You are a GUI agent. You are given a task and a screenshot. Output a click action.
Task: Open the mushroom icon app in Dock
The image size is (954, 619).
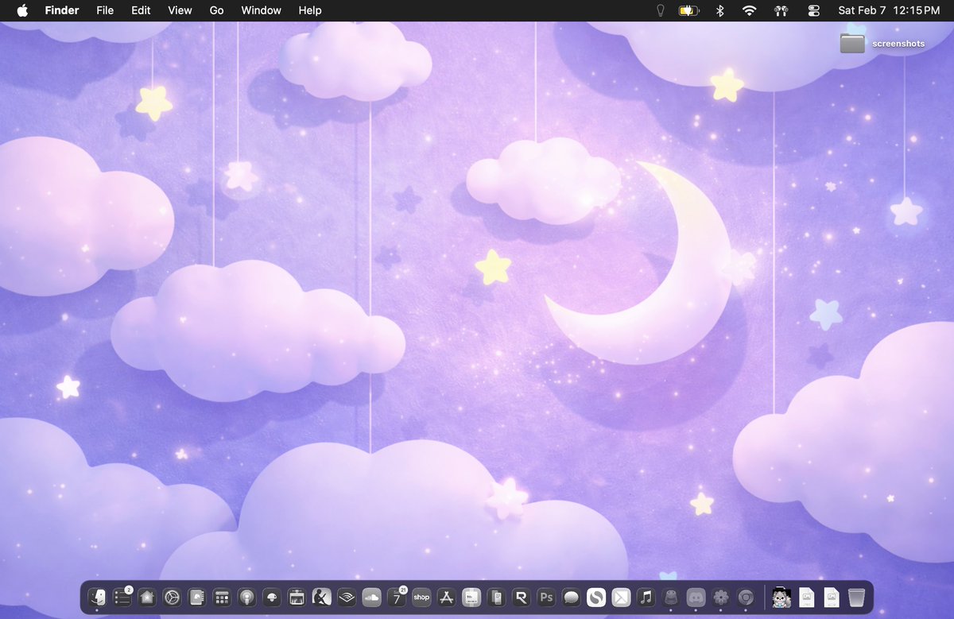(272, 597)
